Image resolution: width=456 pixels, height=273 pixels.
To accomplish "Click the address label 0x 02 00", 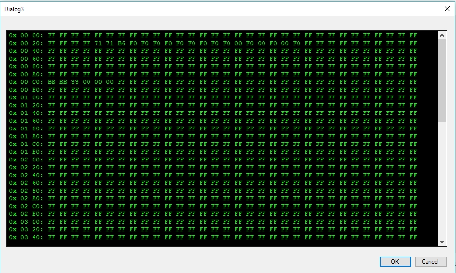I will coord(26,160).
